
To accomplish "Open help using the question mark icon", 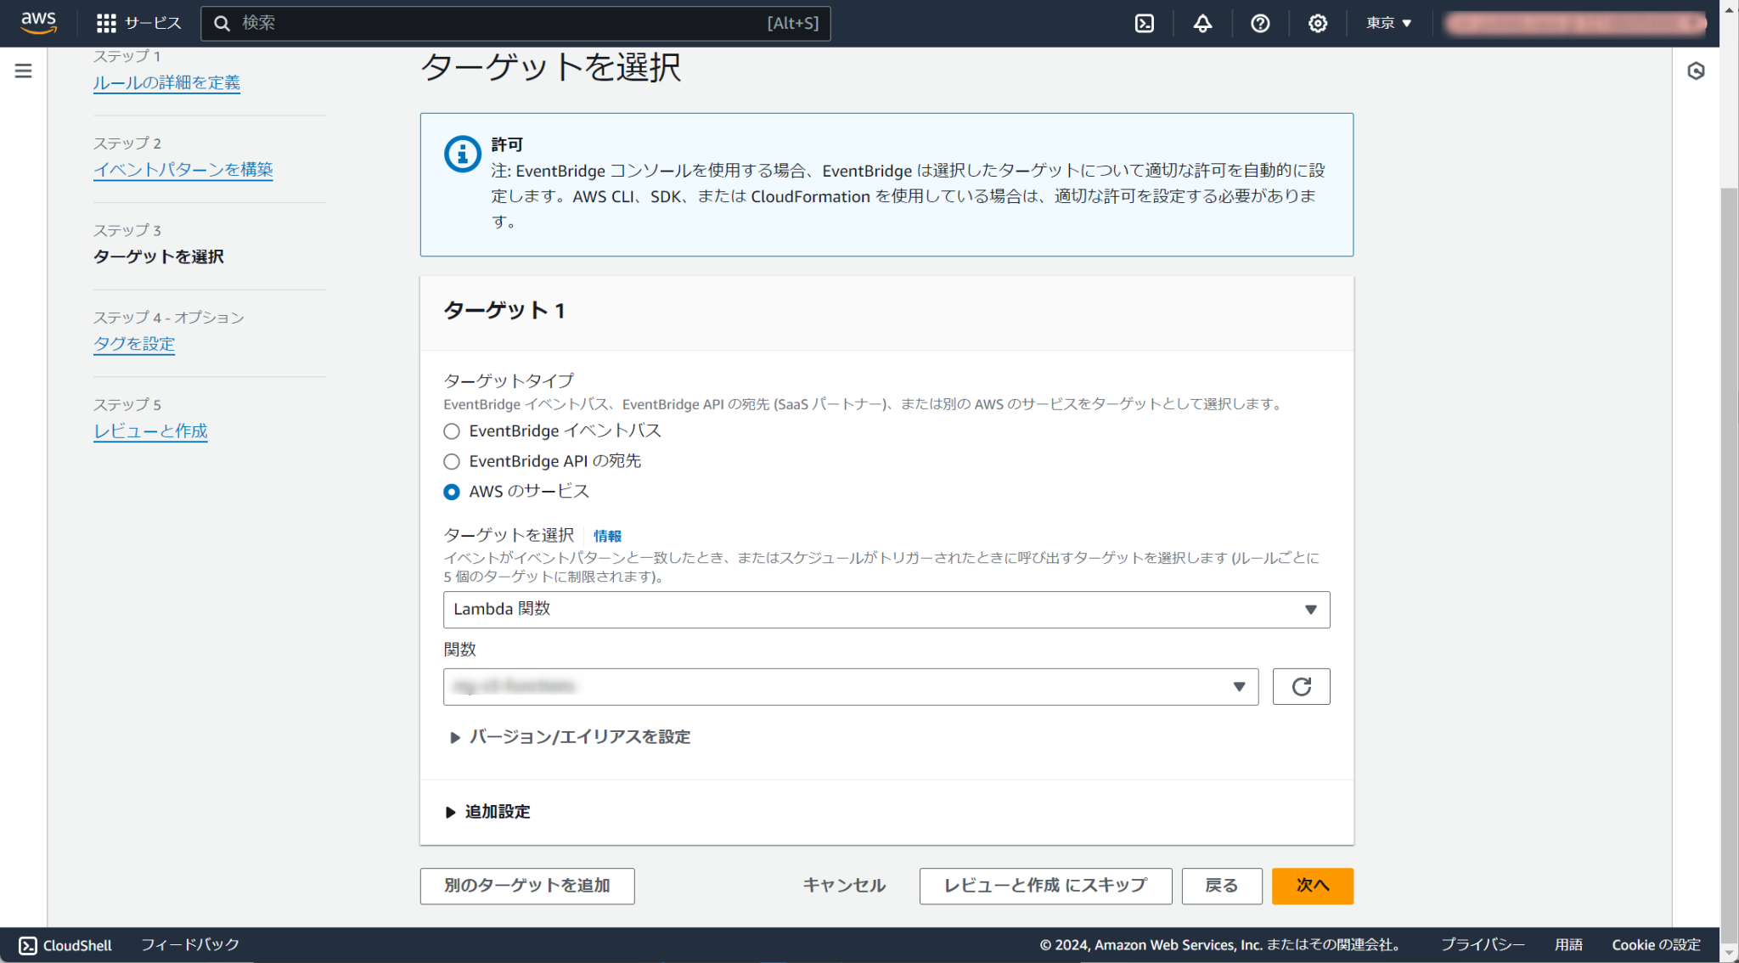I will point(1259,23).
